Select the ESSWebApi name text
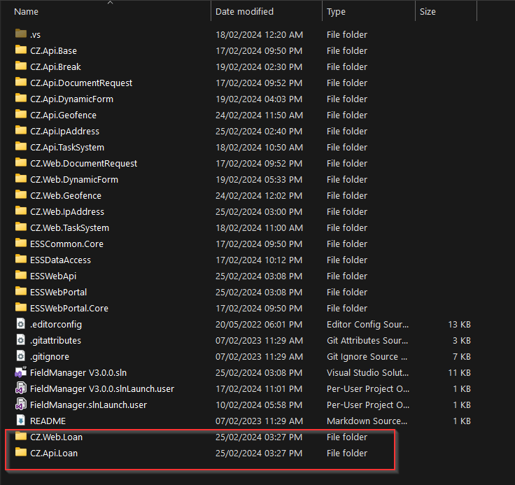This screenshot has width=515, height=485. 53,276
